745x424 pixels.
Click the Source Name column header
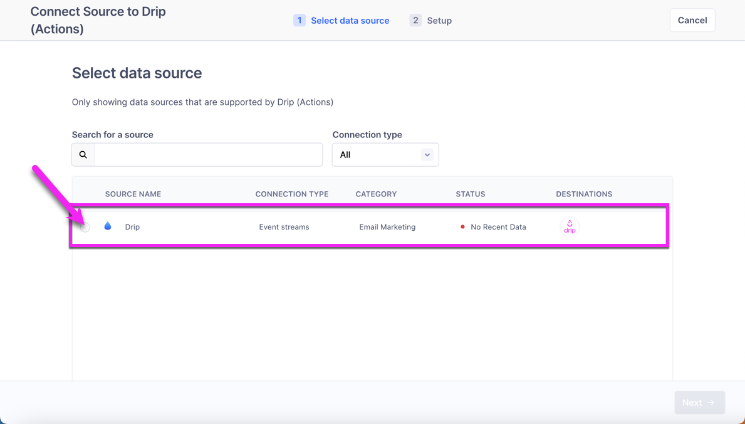point(133,194)
